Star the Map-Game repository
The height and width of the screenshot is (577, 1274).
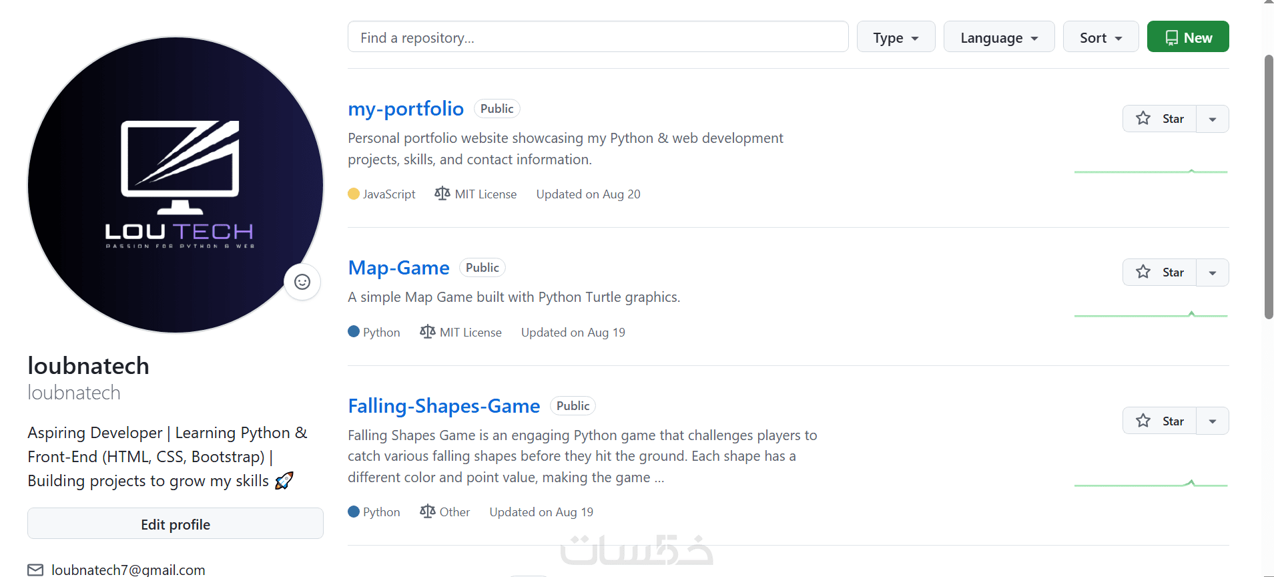coord(1159,272)
